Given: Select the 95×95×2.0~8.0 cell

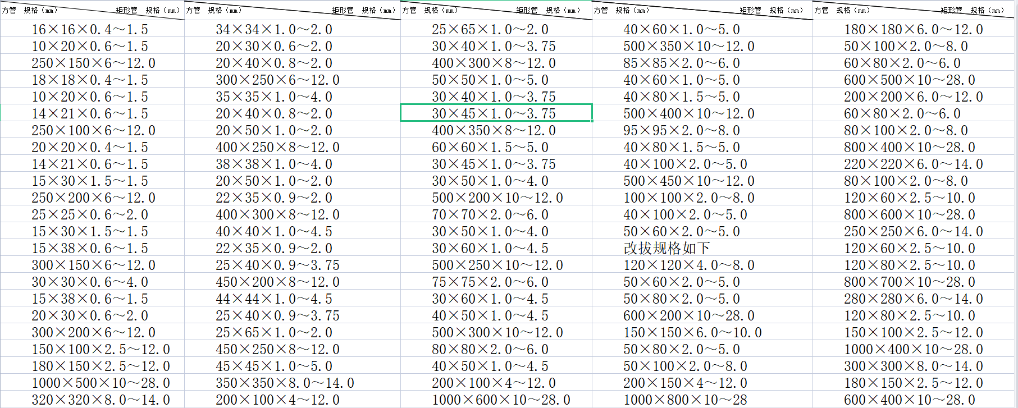Looking at the screenshot, I should point(682,130).
